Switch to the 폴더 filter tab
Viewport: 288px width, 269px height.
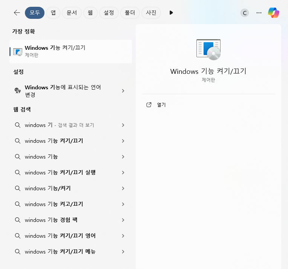click(x=130, y=13)
